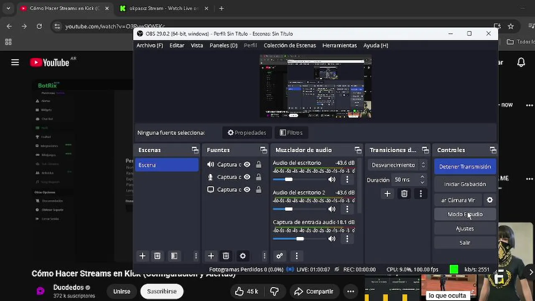Open Desvanecimiento transition dropdown
This screenshot has width=535, height=301.
pos(398,165)
